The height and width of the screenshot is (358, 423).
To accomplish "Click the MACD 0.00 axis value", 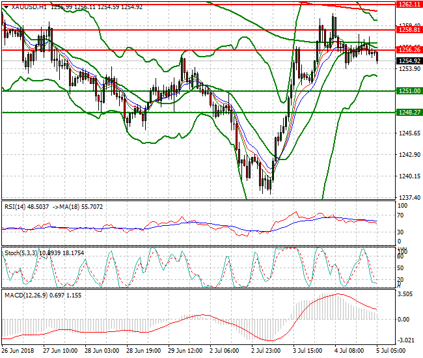I will 403,320.
